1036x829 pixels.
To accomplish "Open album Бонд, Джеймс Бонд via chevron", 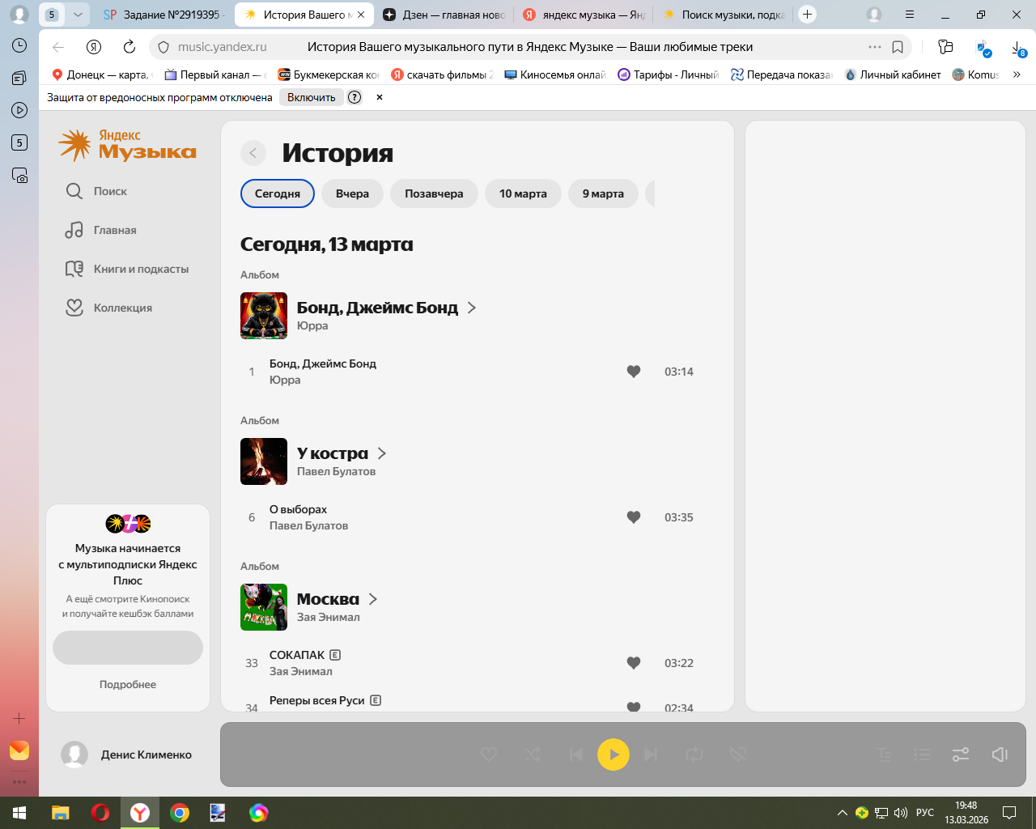I will 472,308.
